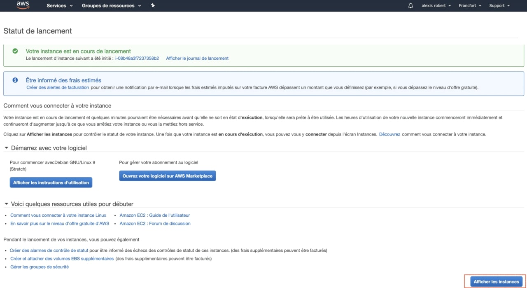
Task: Click Ouvrez votre logiciel sur AWS Marketplace
Action: (x=168, y=176)
